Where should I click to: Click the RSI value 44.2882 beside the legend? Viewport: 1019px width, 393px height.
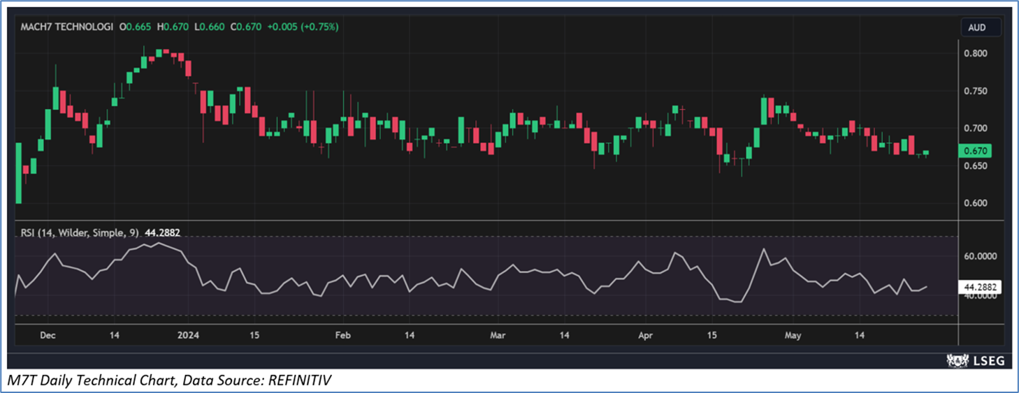(163, 232)
